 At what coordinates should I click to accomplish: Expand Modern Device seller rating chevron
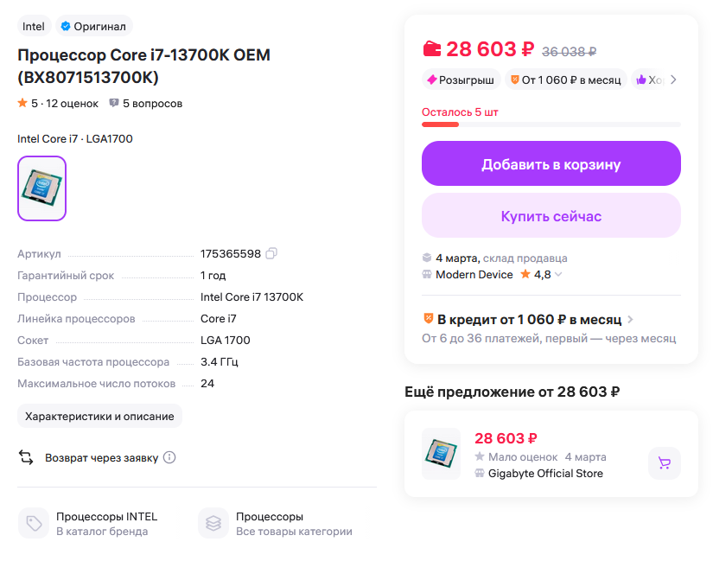[558, 275]
